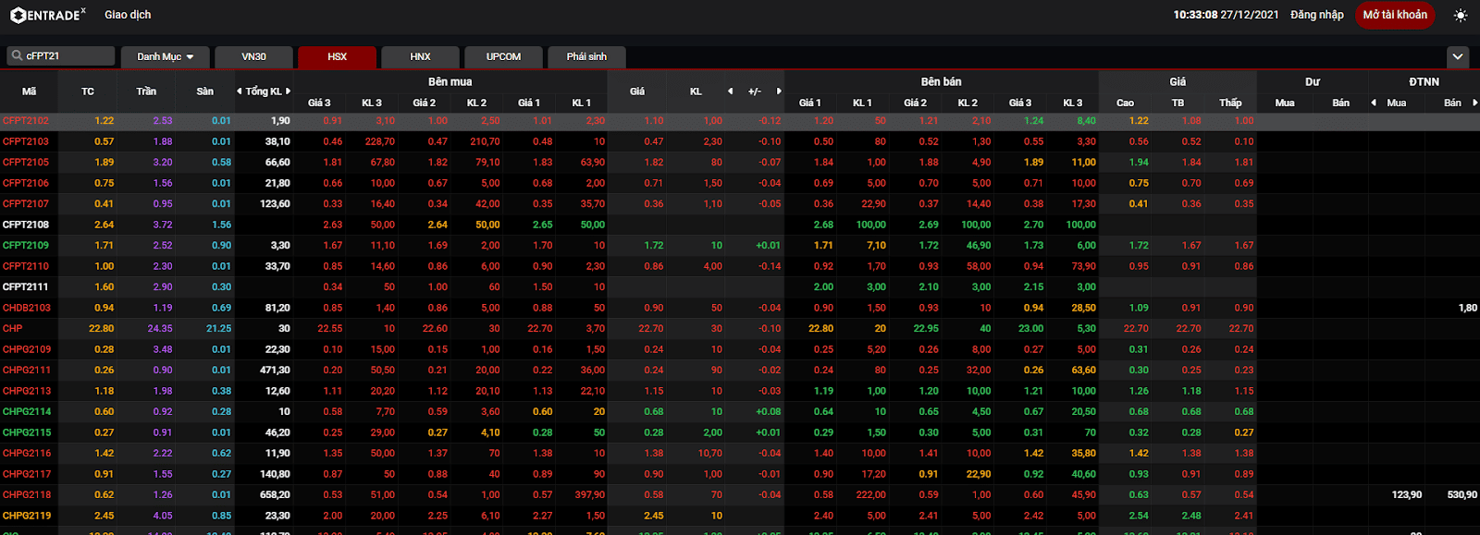Click CFPT2108 ceiling price 3.72
The image size is (1480, 535).
(163, 225)
